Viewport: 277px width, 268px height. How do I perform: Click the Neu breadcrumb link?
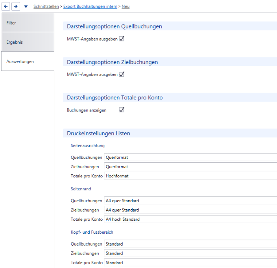pyautogui.click(x=126, y=6)
